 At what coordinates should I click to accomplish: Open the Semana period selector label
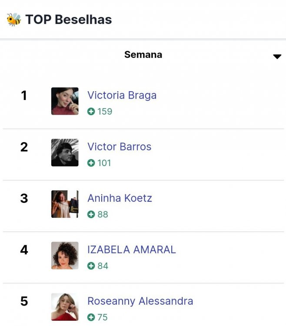pyautogui.click(x=143, y=55)
